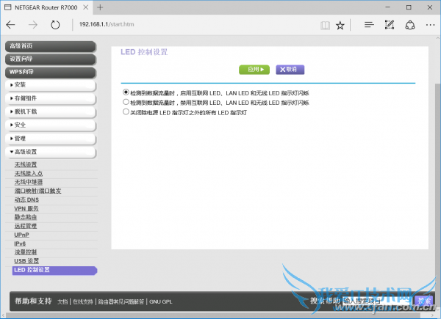Open the 路由器常见问题解答 footer link
The image size is (441, 319).
coord(121,302)
